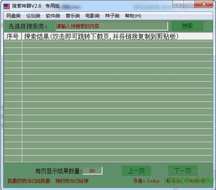This screenshot has width=216, height=190.
Task: Minimize the 搜索神器 window
Action: (178, 4)
